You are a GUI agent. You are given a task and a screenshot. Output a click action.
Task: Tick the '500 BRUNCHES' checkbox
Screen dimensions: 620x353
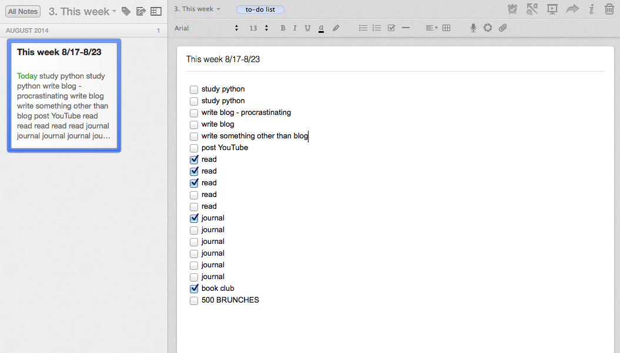click(x=194, y=301)
